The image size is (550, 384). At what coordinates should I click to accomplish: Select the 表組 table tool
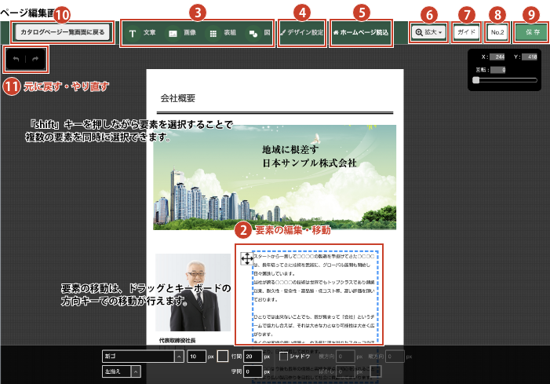click(222, 34)
